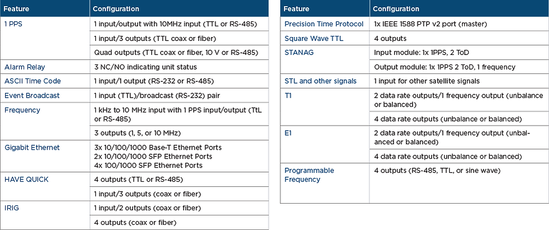Click the "4x 100/1000 SFP Ethernet Ports" line

pyautogui.click(x=148, y=165)
